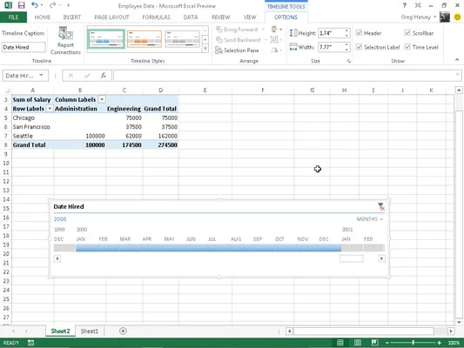Uncheck the Header checkbox
The image size is (464, 348).
(359, 33)
